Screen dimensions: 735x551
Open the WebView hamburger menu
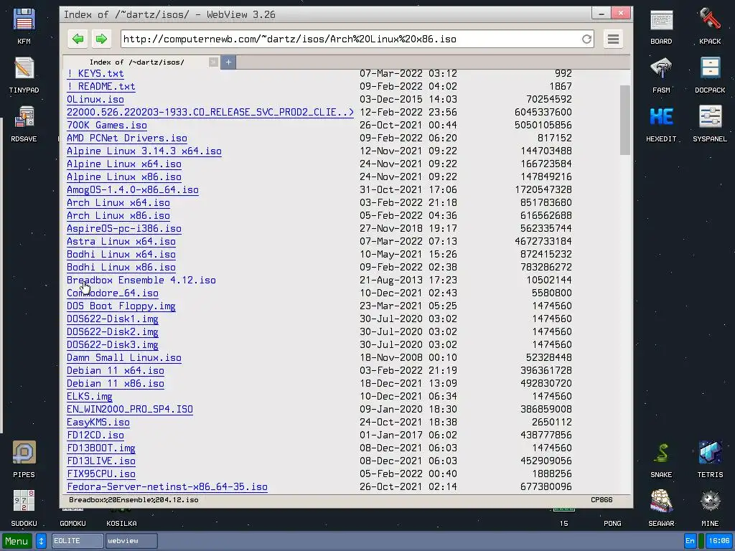tap(613, 39)
